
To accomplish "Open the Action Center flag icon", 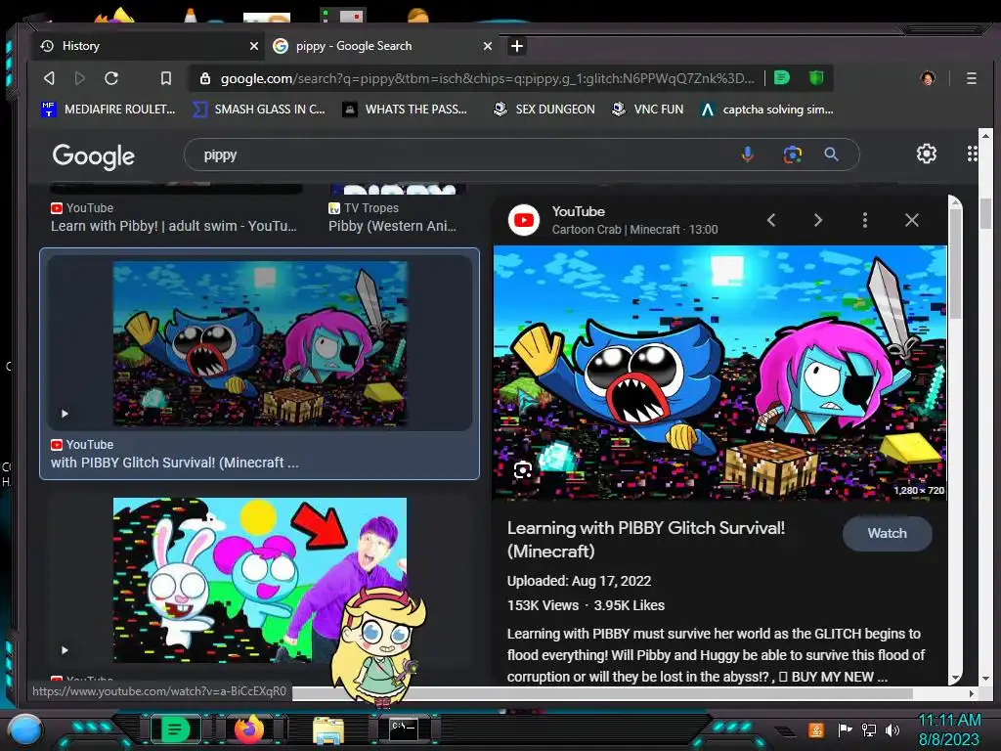I will click(845, 729).
